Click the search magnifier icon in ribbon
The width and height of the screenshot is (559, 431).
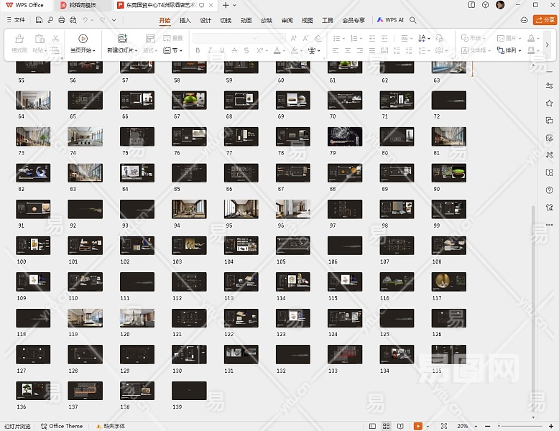click(413, 20)
